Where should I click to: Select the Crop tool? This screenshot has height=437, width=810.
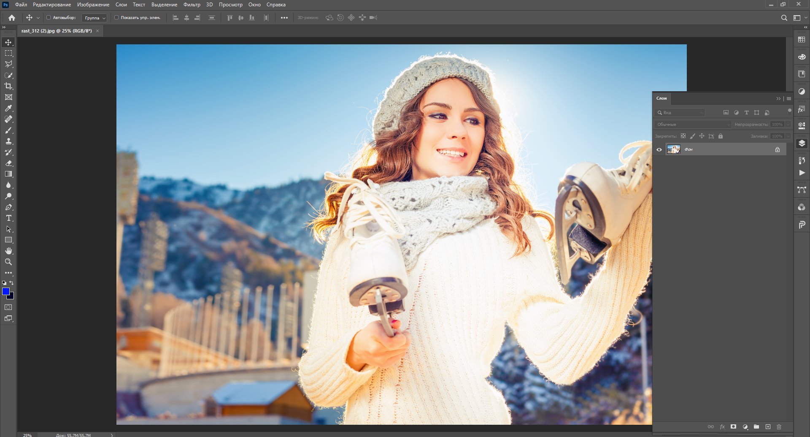(8, 86)
